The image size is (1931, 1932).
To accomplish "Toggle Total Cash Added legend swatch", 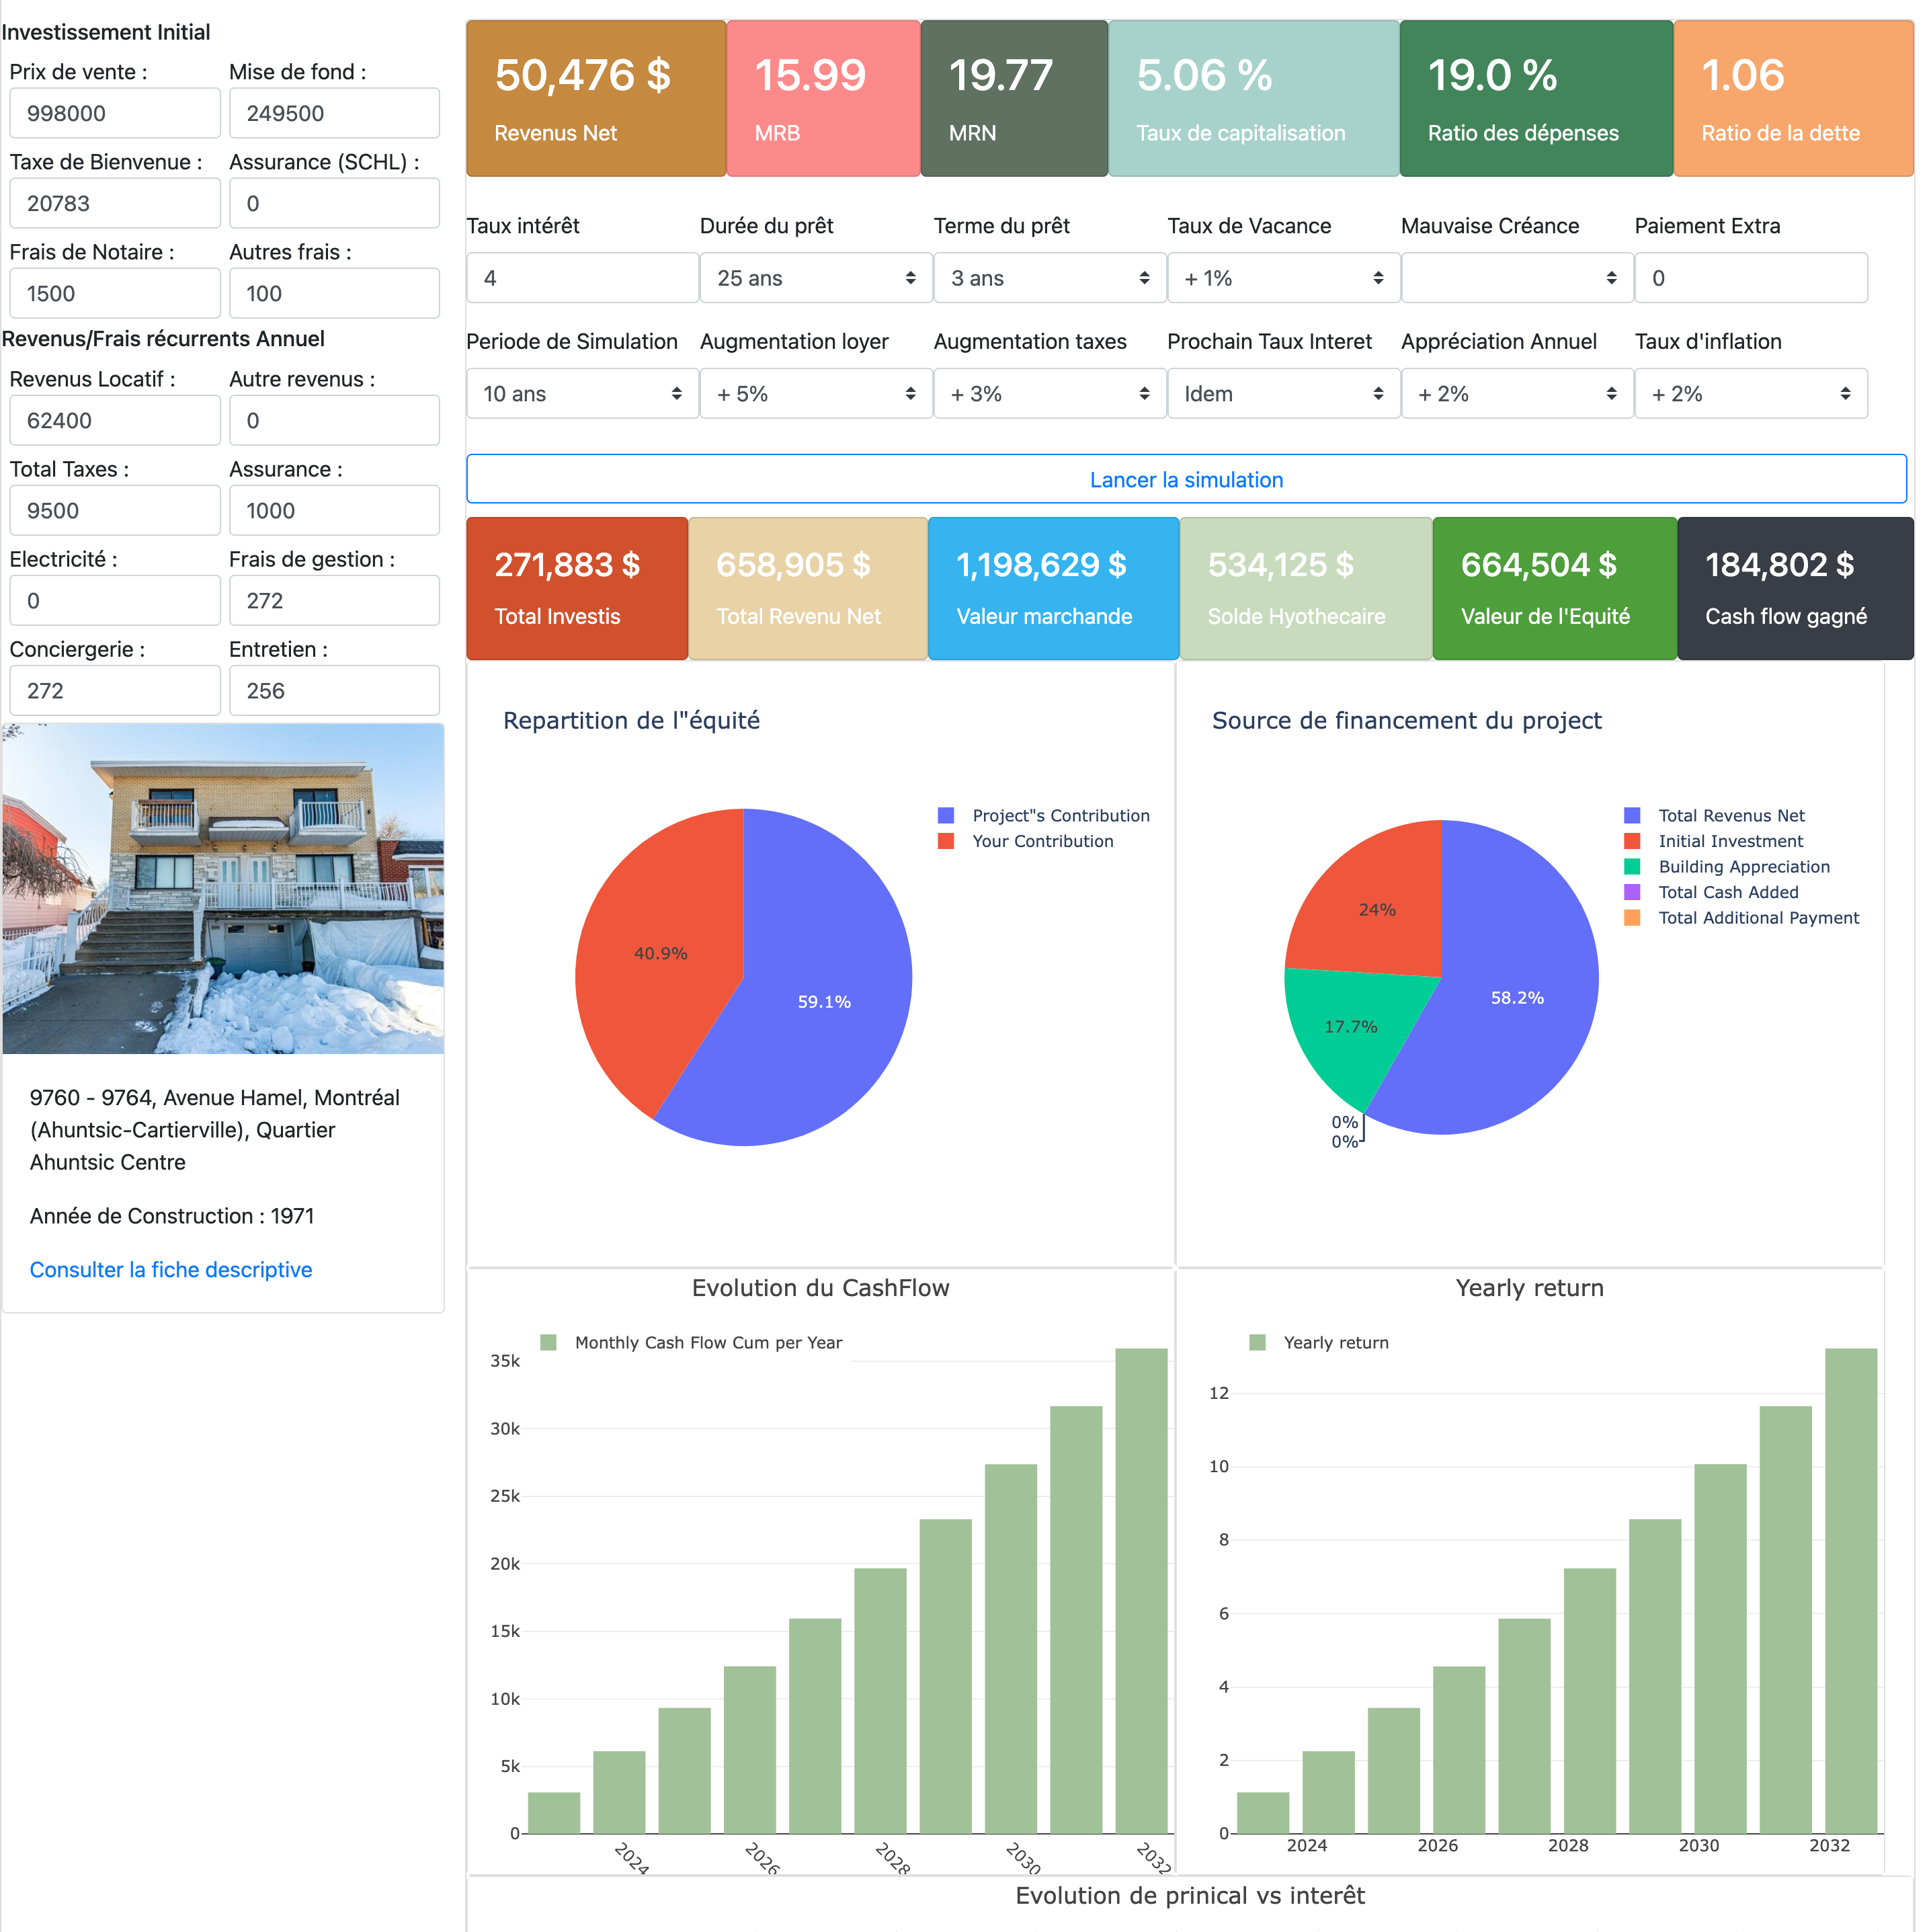I will coord(1631,892).
